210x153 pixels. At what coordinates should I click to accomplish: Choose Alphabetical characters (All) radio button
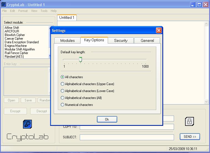(62, 98)
